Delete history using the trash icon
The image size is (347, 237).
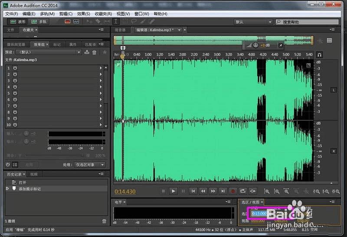104,221
